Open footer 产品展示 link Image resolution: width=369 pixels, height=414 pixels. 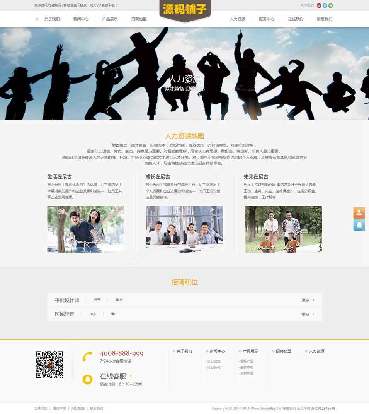click(x=250, y=351)
